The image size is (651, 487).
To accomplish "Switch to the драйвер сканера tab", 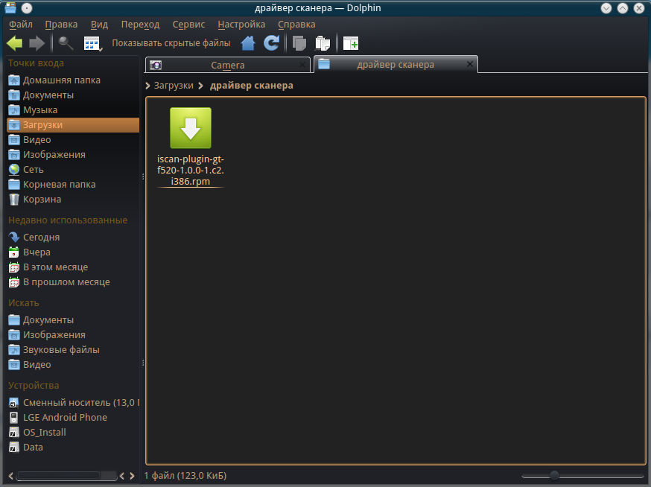I will pos(396,64).
